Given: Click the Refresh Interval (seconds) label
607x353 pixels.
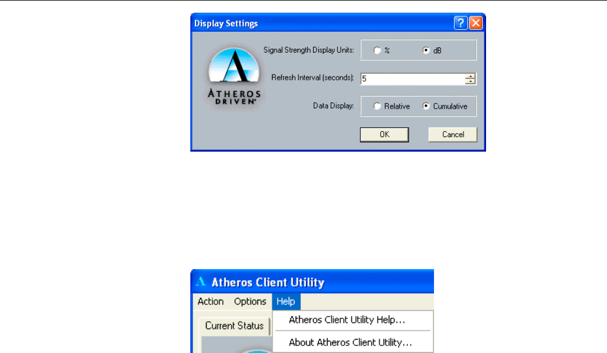Looking at the screenshot, I should click(312, 78).
